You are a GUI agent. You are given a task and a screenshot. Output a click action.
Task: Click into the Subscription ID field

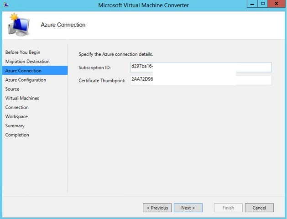201,67
